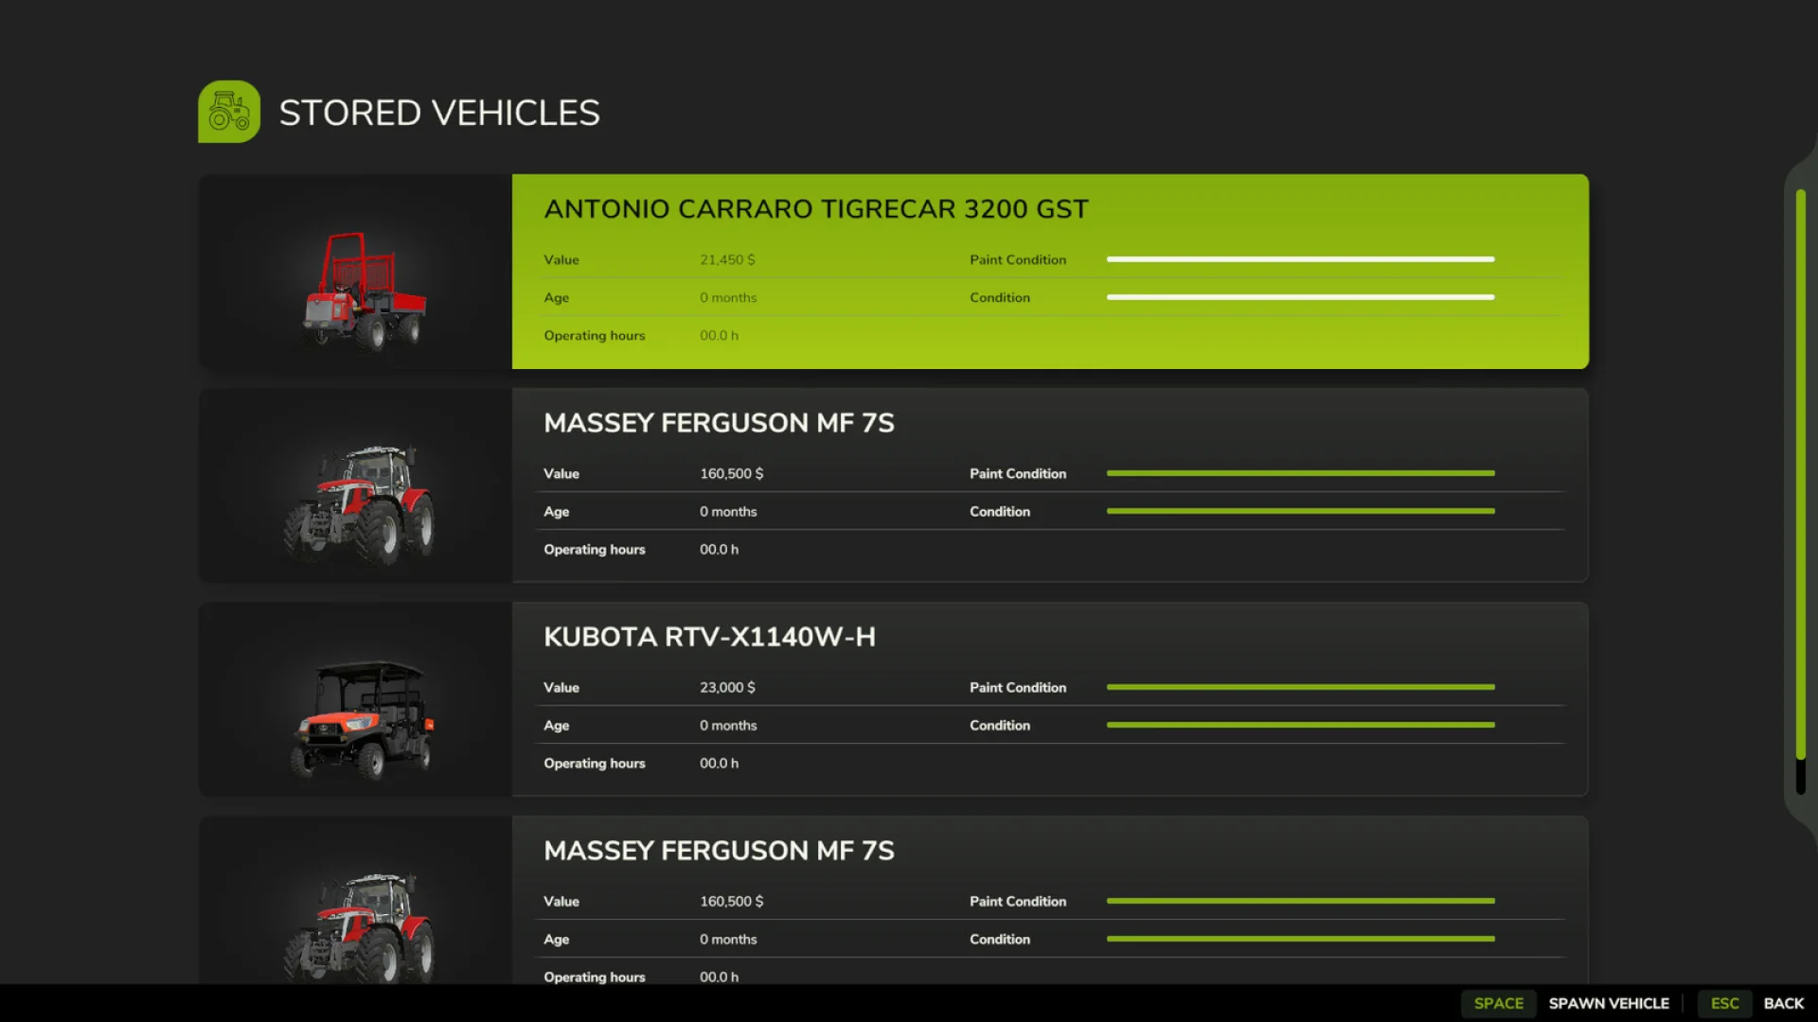Select the first Massey Ferguson MF 7S entry
This screenshot has width=1818, height=1022.
click(x=1042, y=485)
